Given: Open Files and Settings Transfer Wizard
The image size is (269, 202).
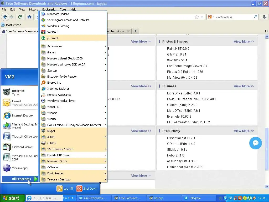Looking at the screenshot, I should click(20, 126).
